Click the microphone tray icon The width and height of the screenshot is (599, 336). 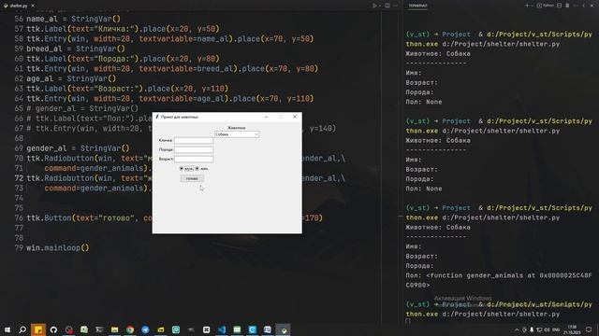pos(532,329)
